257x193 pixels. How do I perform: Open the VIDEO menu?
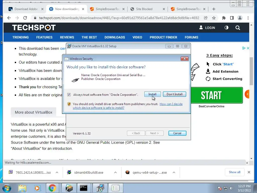click(137, 37)
